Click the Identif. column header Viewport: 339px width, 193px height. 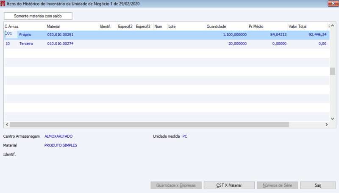(x=108, y=27)
